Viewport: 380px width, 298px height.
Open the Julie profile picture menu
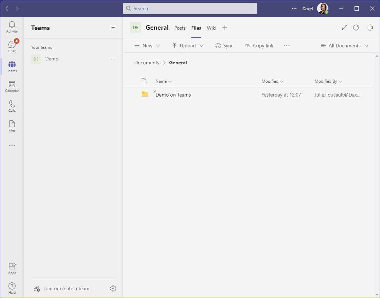(323, 8)
